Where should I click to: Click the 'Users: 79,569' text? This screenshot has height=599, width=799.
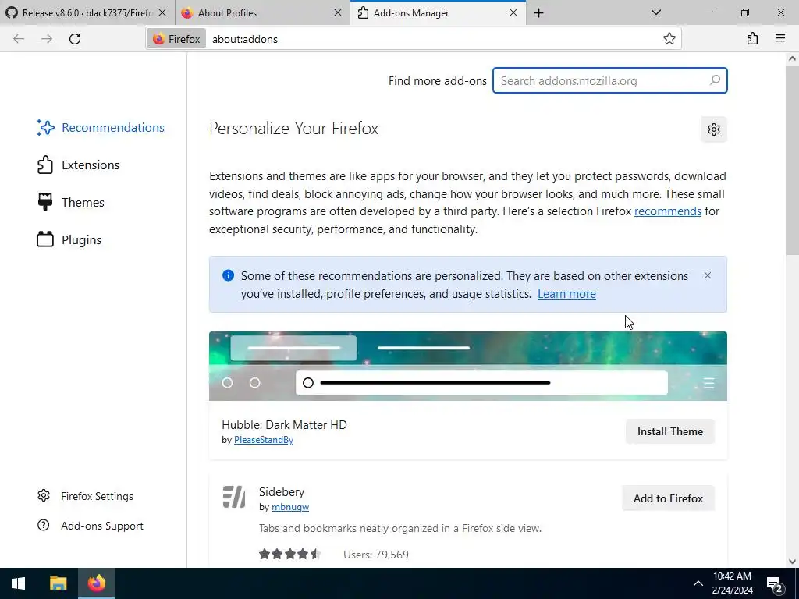pyautogui.click(x=376, y=555)
